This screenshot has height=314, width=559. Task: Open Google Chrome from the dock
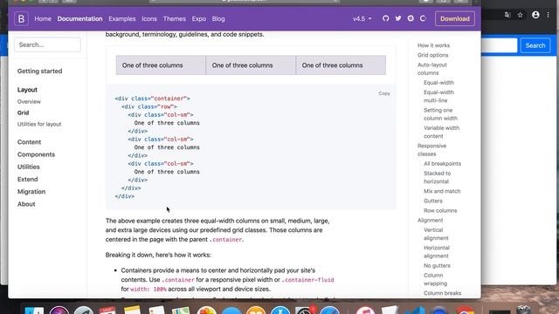(x=465, y=311)
